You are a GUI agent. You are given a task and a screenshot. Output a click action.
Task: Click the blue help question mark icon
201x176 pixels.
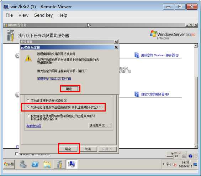pyautogui.click(x=190, y=156)
